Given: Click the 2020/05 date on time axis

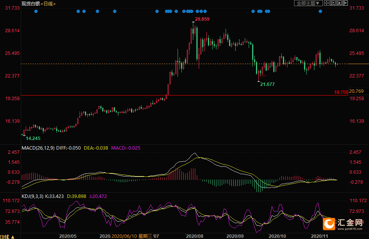Looking at the screenshot, I should point(68,236).
